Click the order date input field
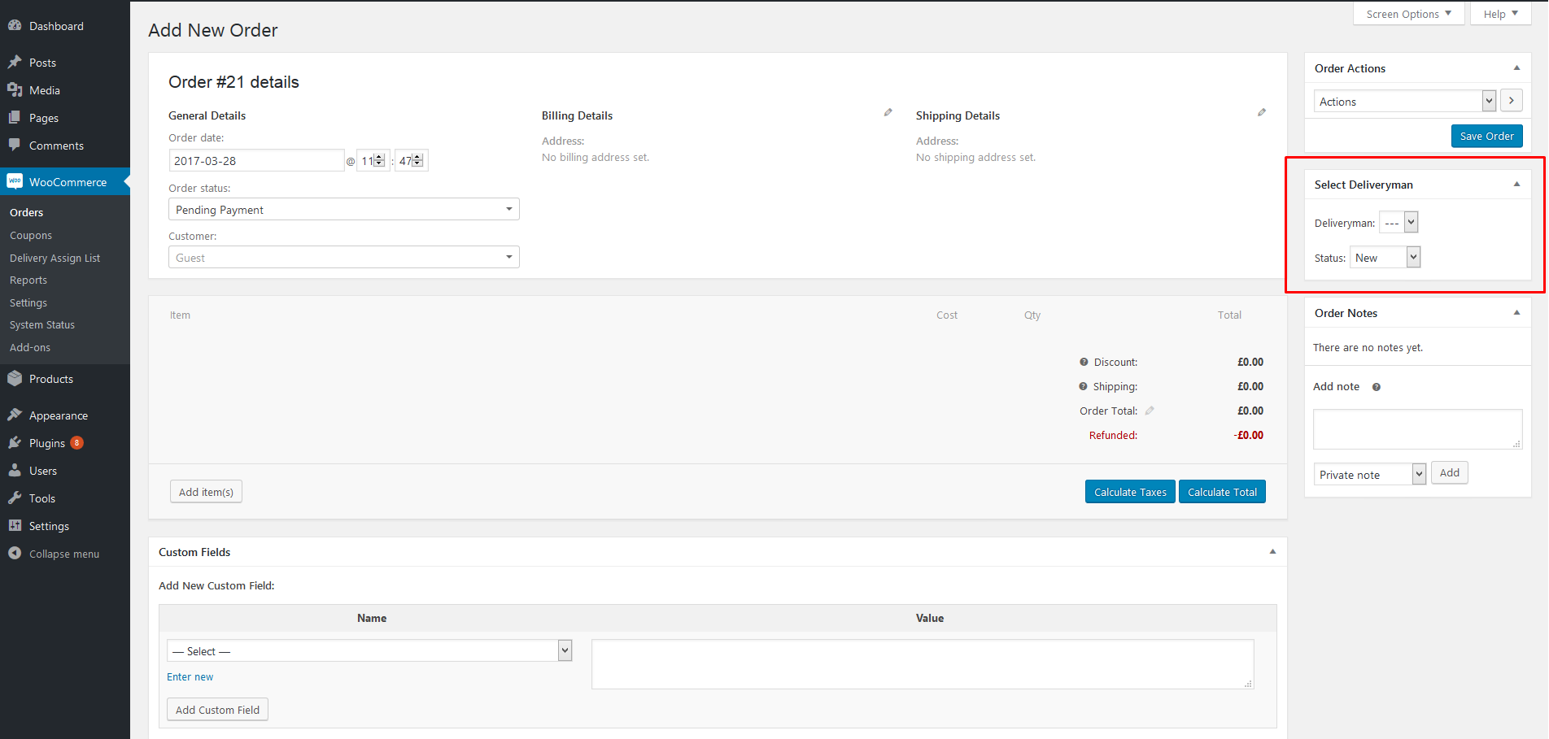1549x739 pixels. pos(256,161)
